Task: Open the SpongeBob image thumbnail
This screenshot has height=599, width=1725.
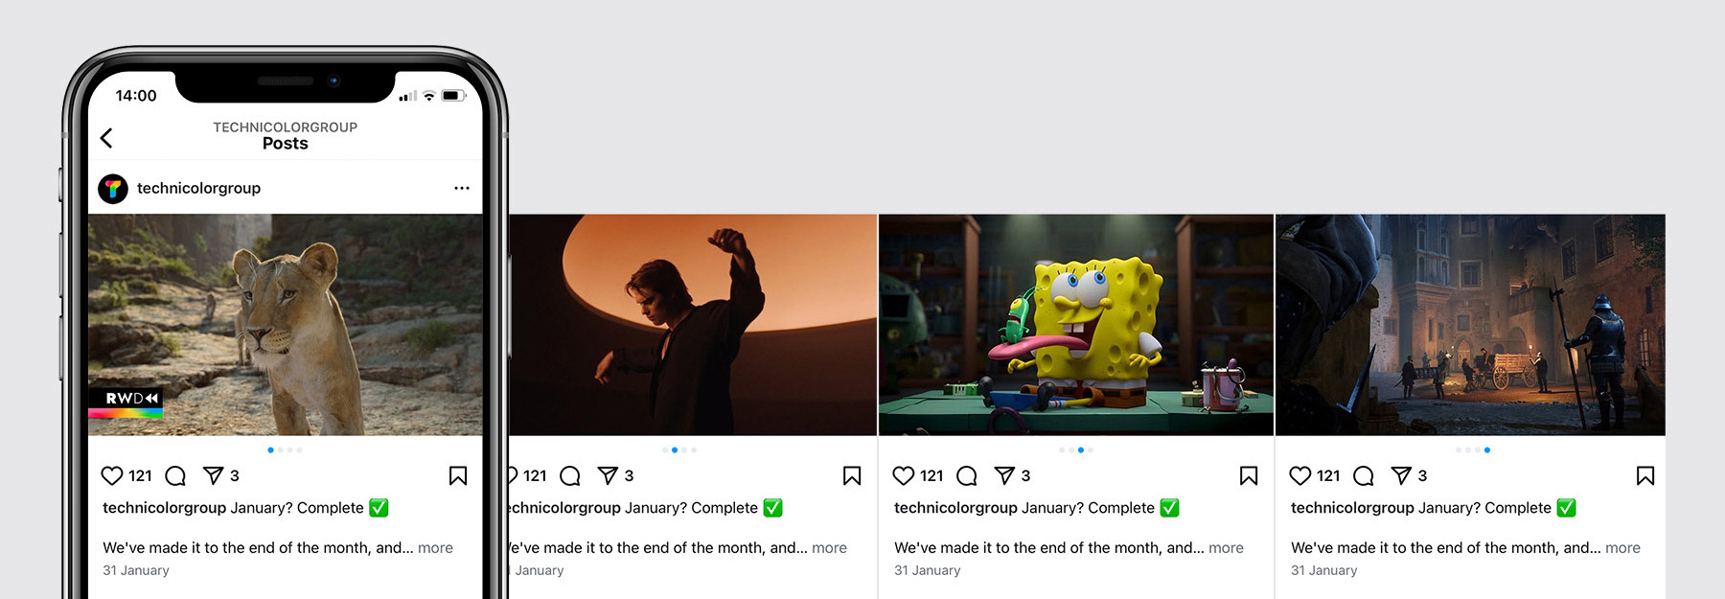Action: click(x=1076, y=325)
